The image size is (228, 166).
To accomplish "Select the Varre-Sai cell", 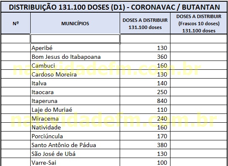I will (75, 162).
